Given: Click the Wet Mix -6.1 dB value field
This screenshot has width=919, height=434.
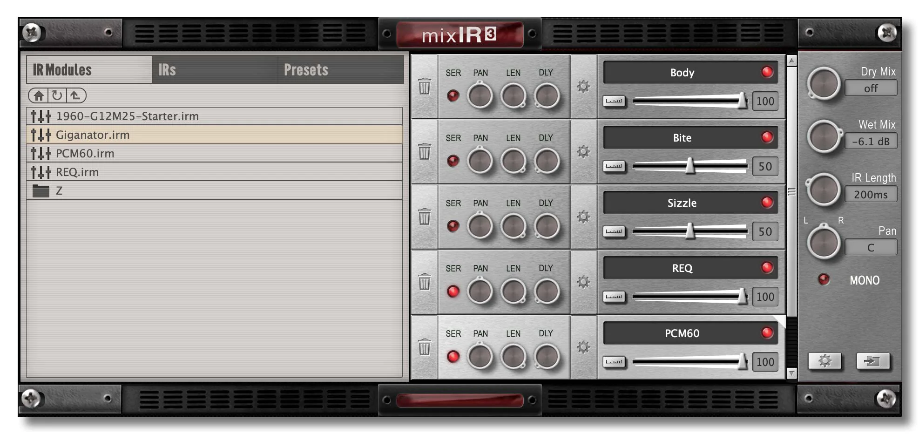Looking at the screenshot, I should pyautogui.click(x=871, y=142).
